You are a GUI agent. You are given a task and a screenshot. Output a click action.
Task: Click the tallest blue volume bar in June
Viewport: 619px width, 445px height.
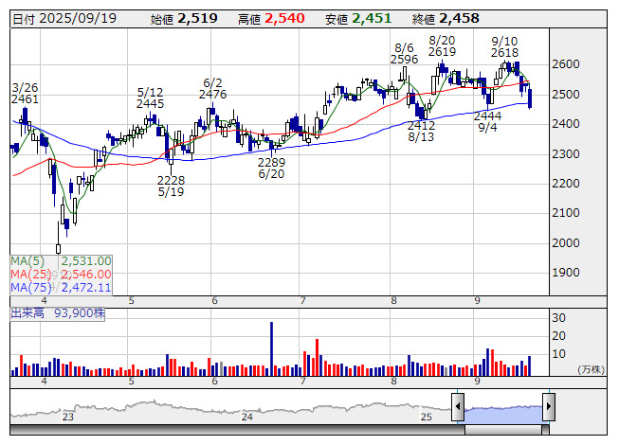coord(272,348)
